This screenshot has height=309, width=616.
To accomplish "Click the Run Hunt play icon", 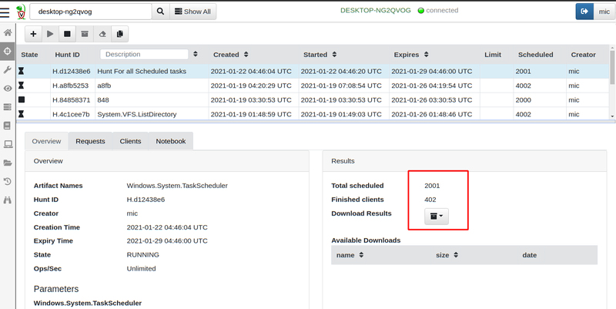I will pos(50,34).
